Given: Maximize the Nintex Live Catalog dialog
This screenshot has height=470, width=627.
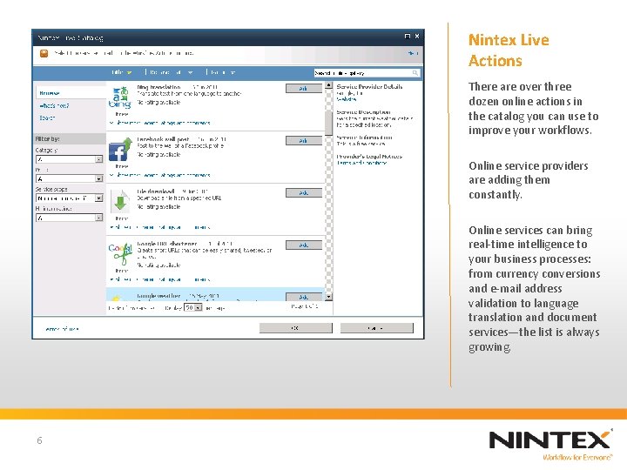Looking at the screenshot, I should [x=408, y=37].
